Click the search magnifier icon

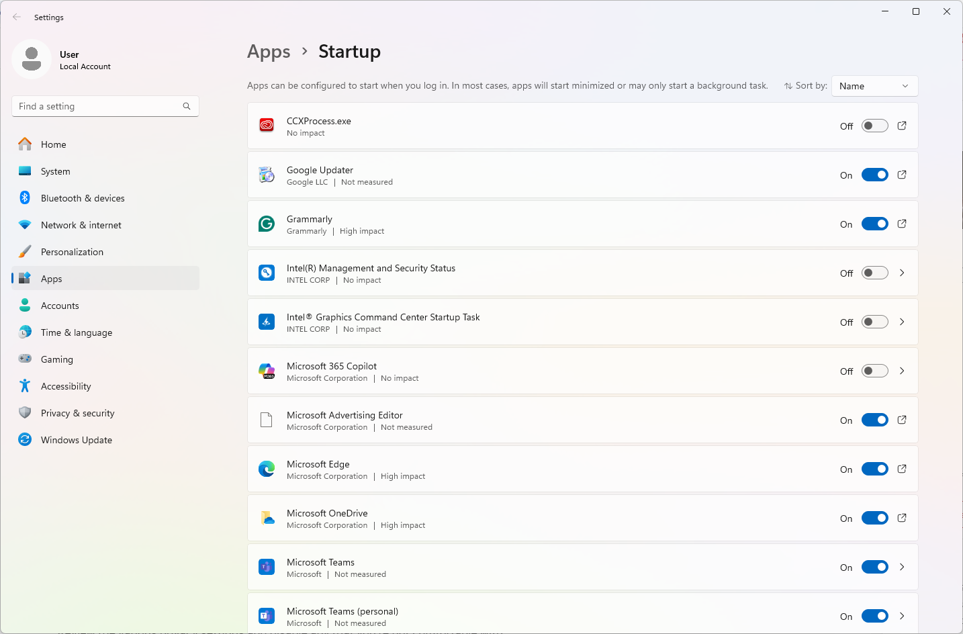coord(187,106)
